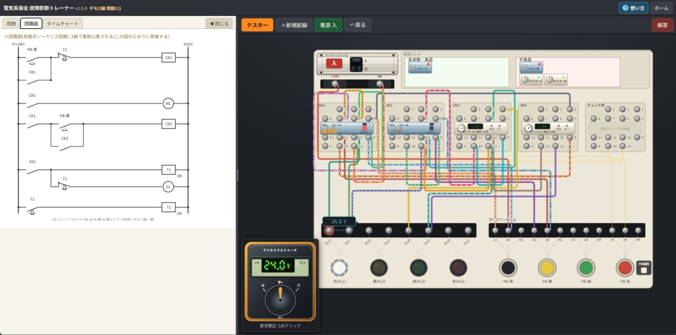The height and width of the screenshot is (335, 676).
Task: Collapse the left panel with 閉じる
Action: (219, 24)
